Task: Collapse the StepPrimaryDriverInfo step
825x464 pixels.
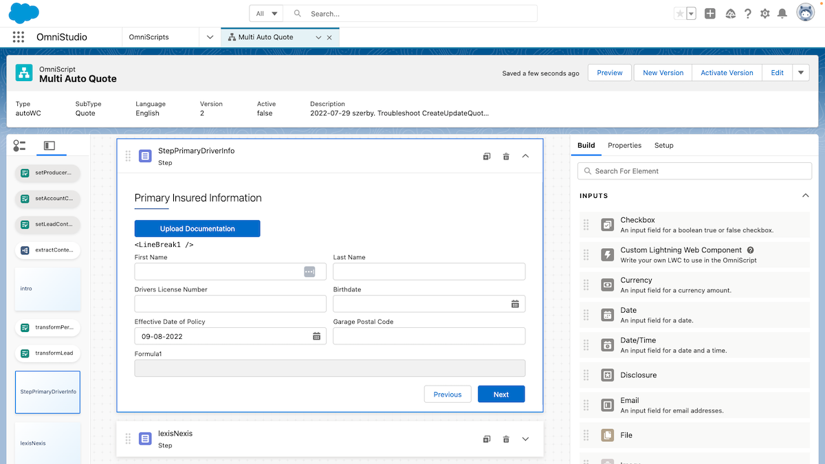Action: (x=526, y=157)
